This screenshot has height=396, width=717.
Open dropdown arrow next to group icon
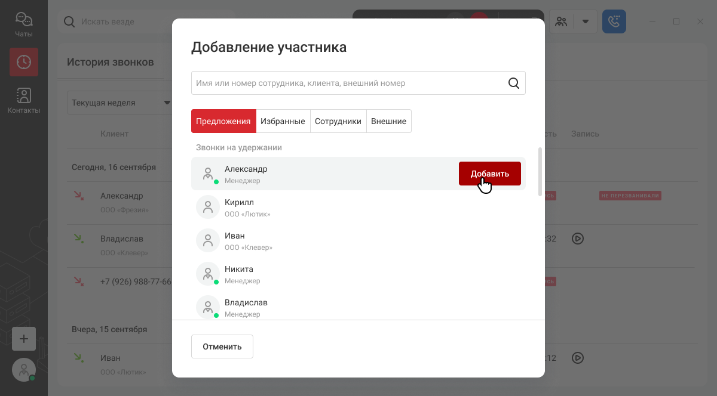tap(586, 22)
